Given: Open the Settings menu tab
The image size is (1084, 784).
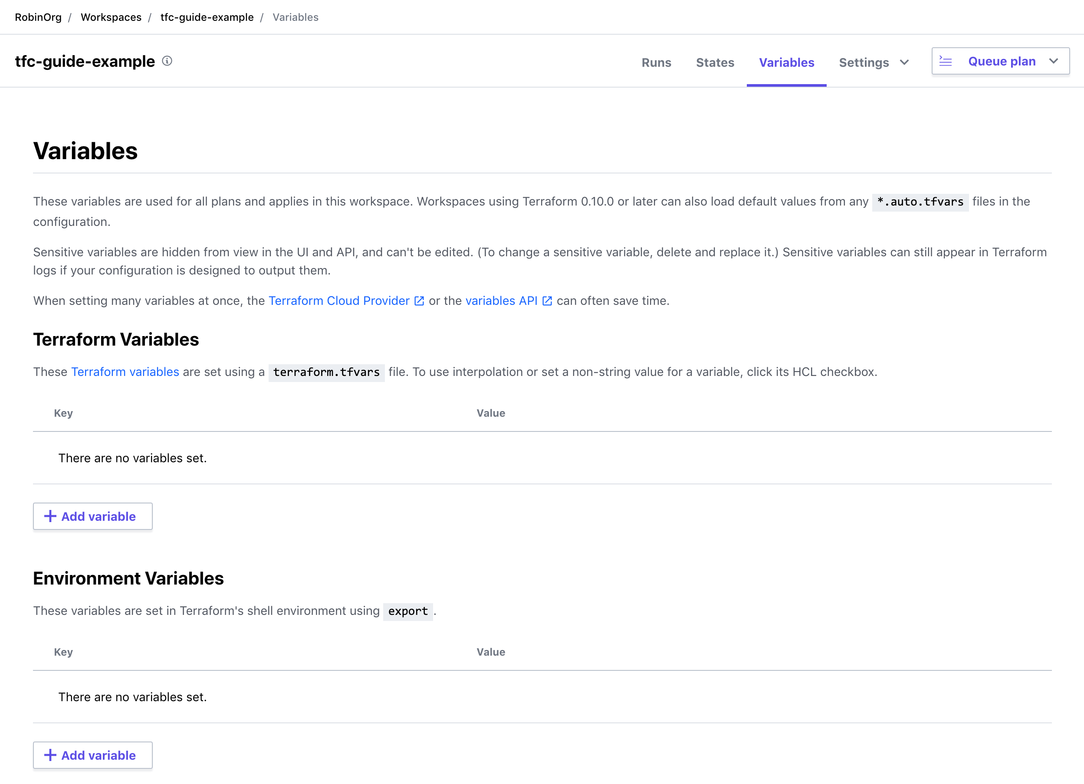Looking at the screenshot, I should [864, 62].
